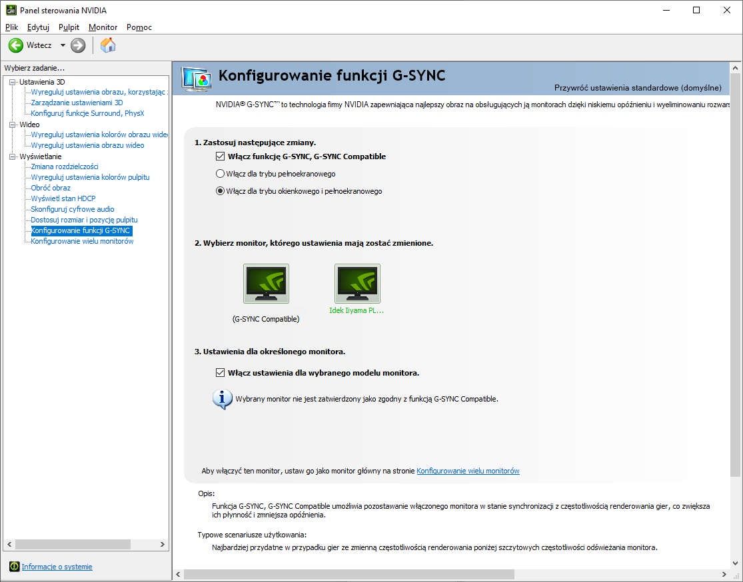Open Obróć obraz task
The height and width of the screenshot is (582, 743).
point(51,188)
